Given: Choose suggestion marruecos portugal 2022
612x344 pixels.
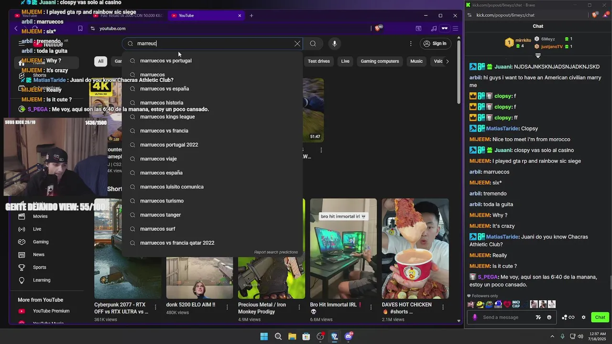Looking at the screenshot, I should (212, 145).
